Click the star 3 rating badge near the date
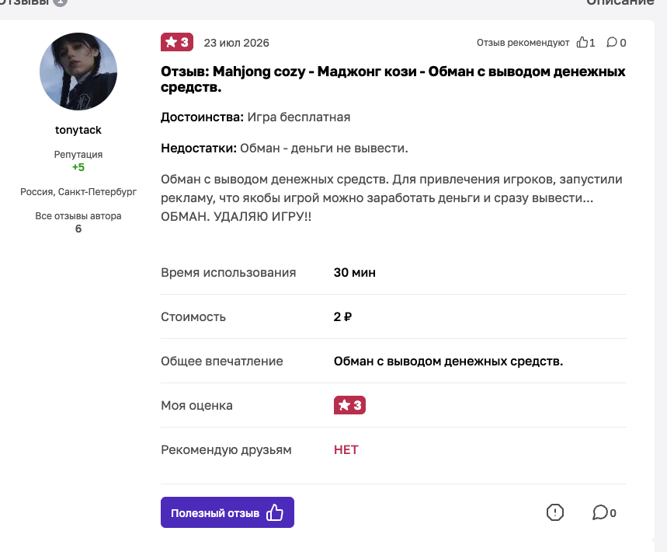Viewport: 667px width, 552px height. [x=177, y=42]
